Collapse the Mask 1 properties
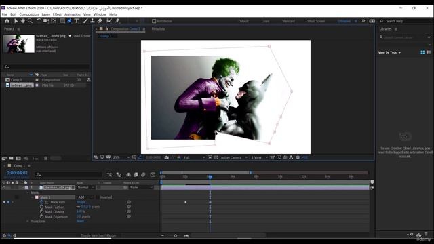 pyautogui.click(x=32, y=197)
